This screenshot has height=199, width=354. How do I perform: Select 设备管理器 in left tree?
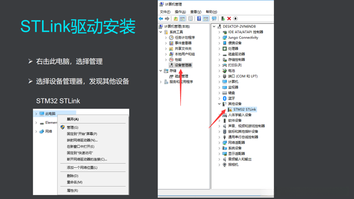click(183, 65)
